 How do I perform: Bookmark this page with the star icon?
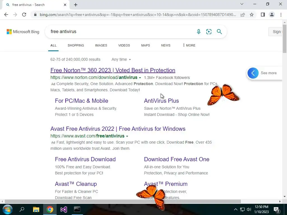pyautogui.click(x=252, y=15)
